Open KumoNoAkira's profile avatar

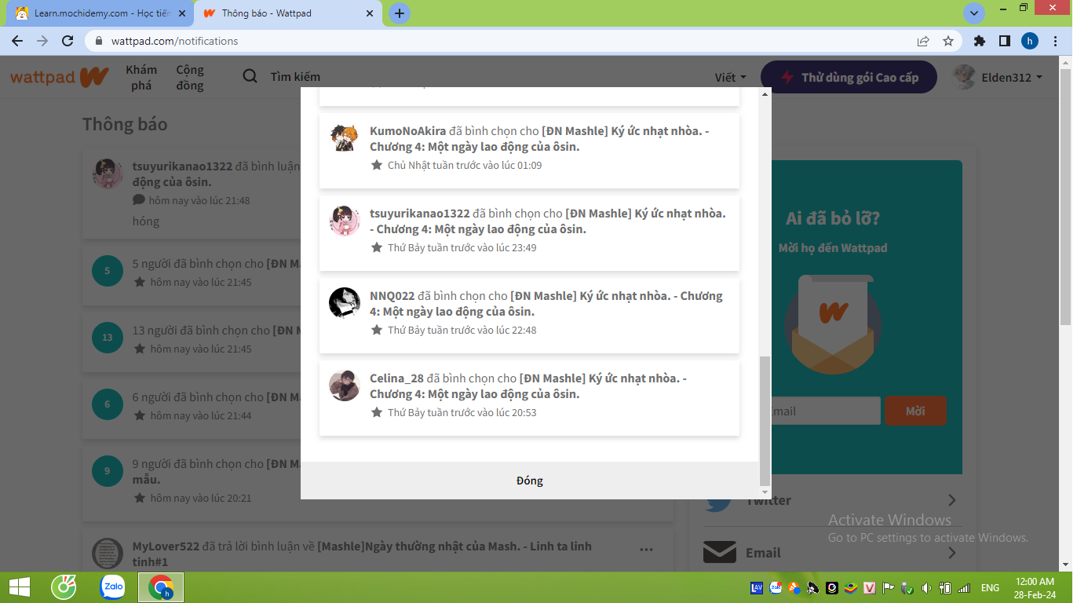344,138
